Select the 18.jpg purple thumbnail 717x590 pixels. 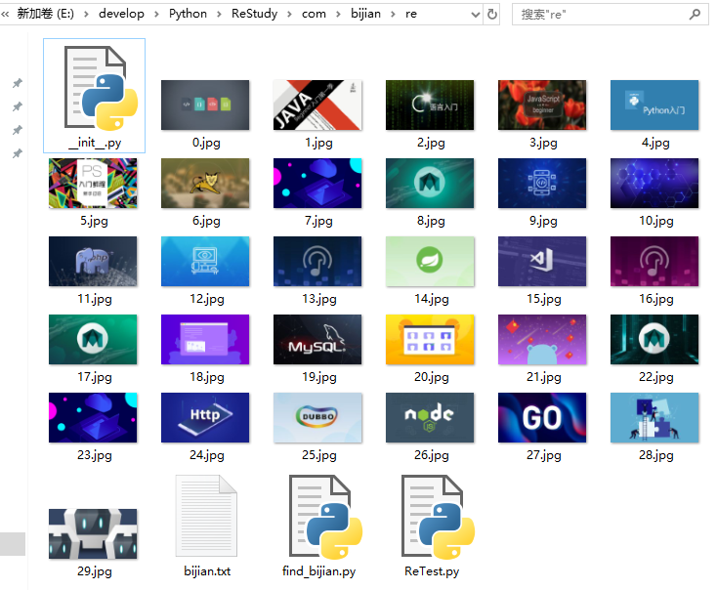coord(205,339)
